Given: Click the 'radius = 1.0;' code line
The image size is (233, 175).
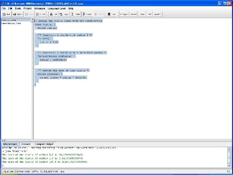Looking at the screenshot, I should (49, 42).
